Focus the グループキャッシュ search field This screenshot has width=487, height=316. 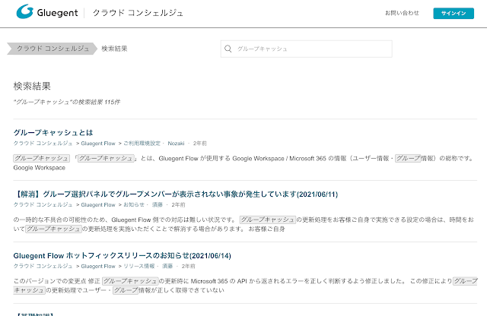pyautogui.click(x=306, y=49)
